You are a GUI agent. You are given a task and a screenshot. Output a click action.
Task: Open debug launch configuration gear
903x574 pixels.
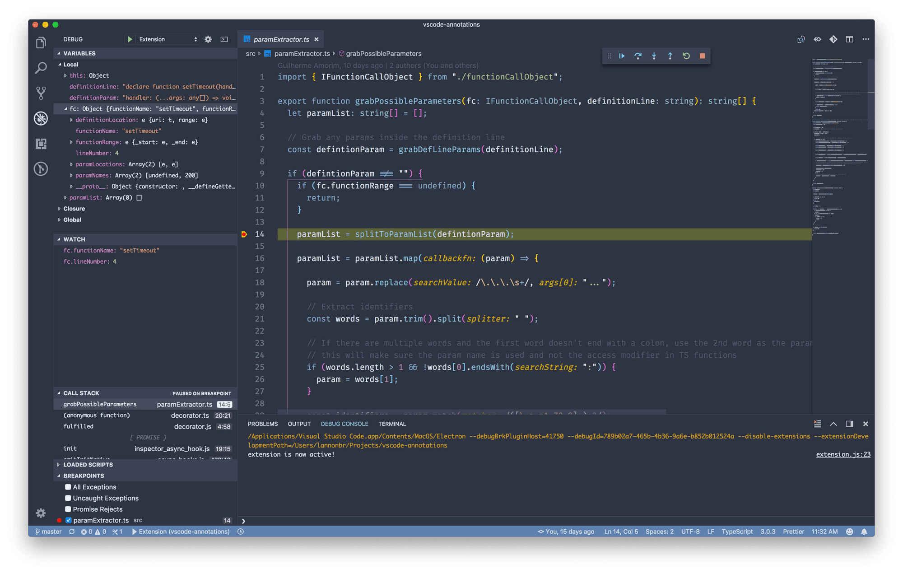pyautogui.click(x=208, y=39)
